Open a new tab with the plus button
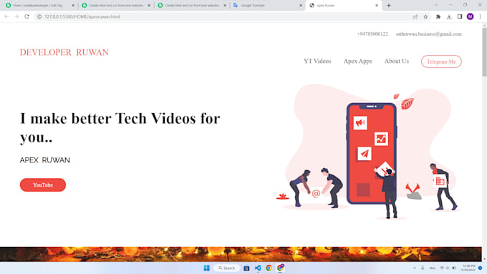The image size is (487, 274). tap(389, 5)
